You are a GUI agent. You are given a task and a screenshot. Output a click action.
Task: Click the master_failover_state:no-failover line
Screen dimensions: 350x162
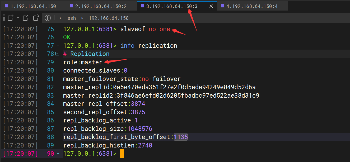pyautogui.click(x=122, y=79)
